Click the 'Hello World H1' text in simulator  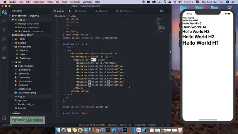point(200,43)
